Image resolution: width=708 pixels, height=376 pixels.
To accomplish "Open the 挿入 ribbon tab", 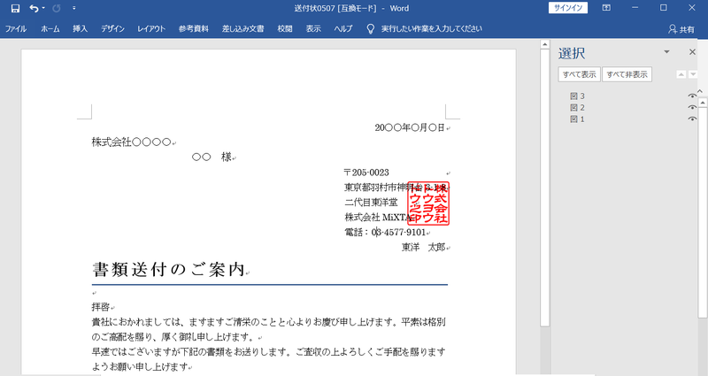I will (x=80, y=29).
